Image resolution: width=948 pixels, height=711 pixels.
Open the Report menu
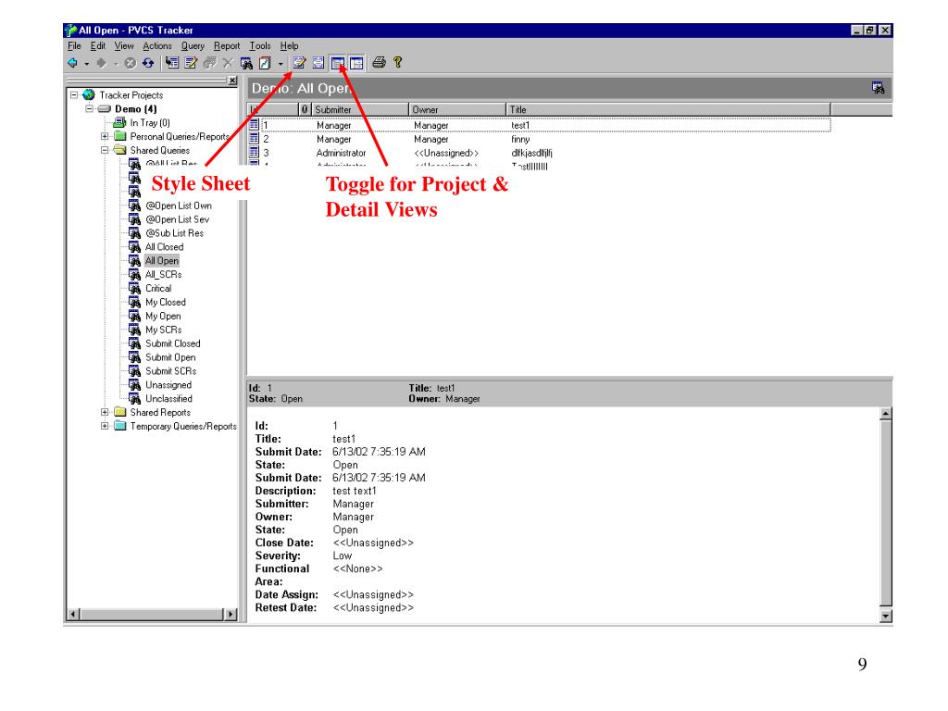pyautogui.click(x=227, y=46)
